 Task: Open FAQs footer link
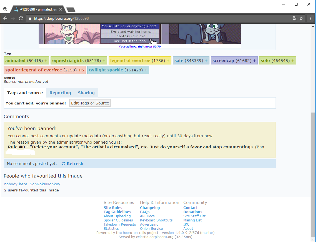point(145,212)
